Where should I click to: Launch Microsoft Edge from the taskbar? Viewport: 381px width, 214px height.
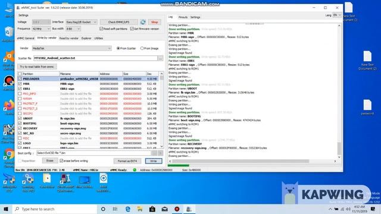(128, 209)
